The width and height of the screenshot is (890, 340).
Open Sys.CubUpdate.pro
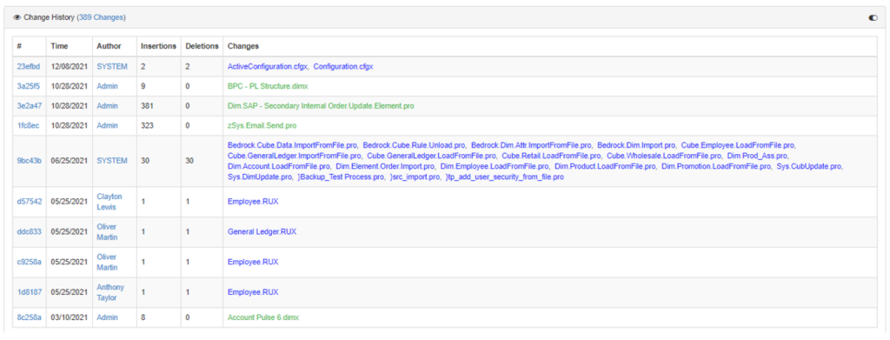(x=810, y=166)
